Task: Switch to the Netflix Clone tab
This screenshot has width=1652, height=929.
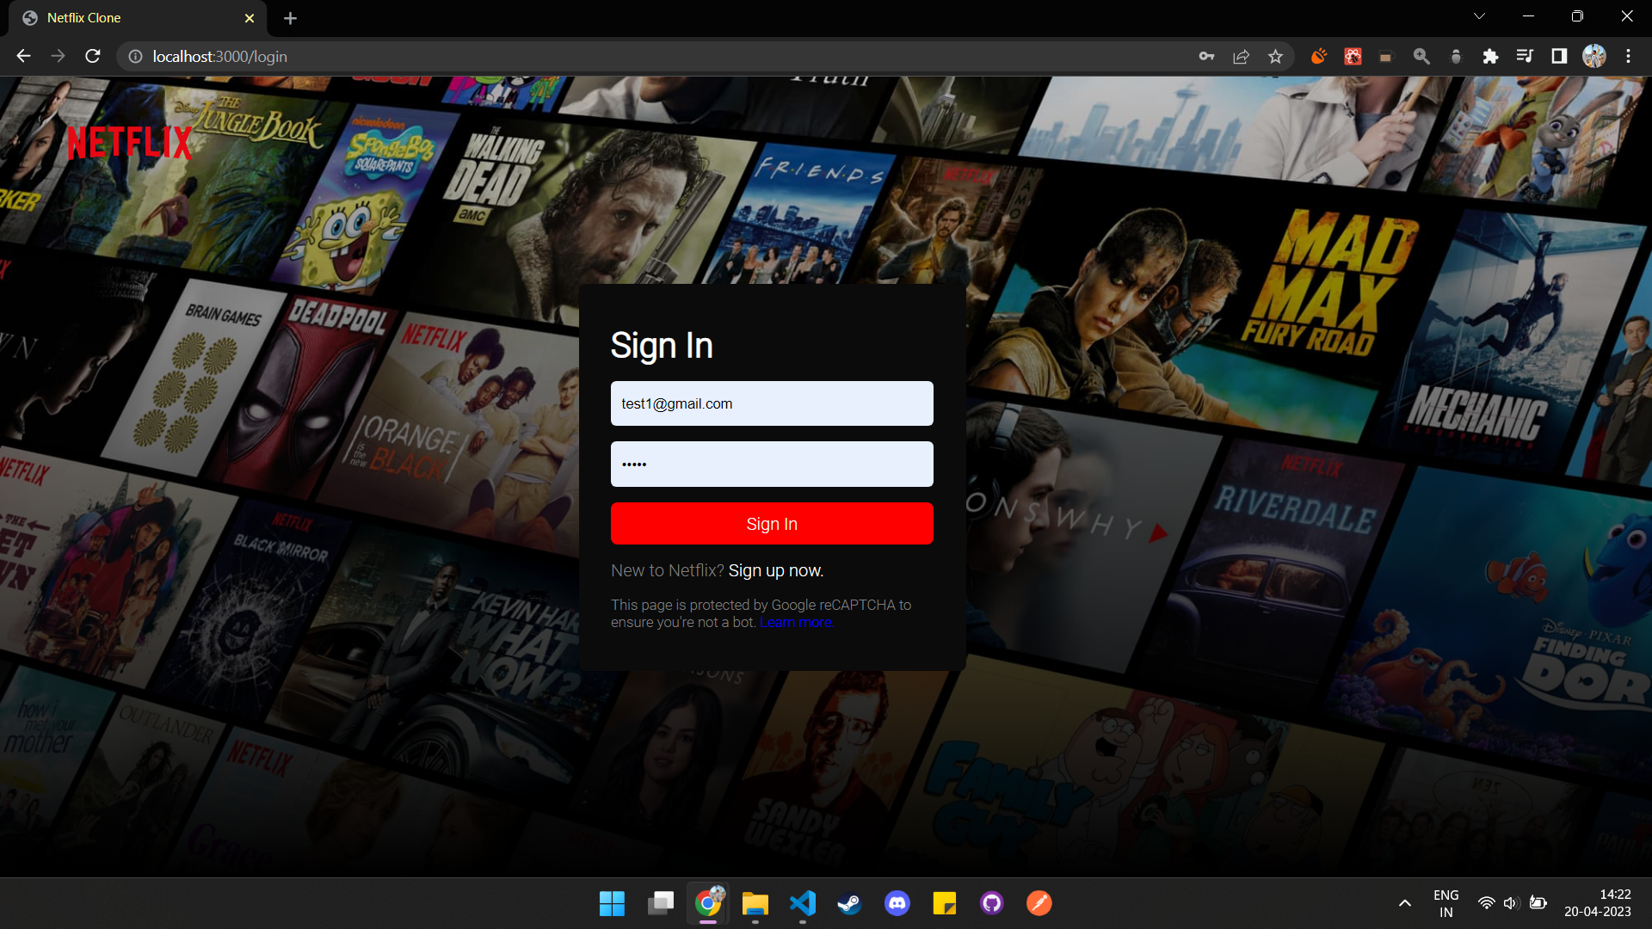Action: point(138,18)
